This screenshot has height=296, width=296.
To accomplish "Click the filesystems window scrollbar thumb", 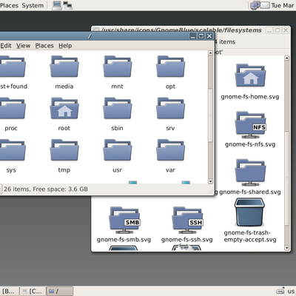I will point(286,178).
